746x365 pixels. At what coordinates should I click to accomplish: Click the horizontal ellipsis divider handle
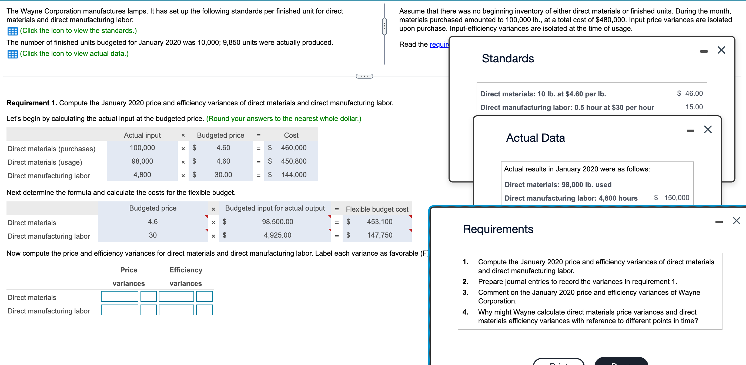364,76
